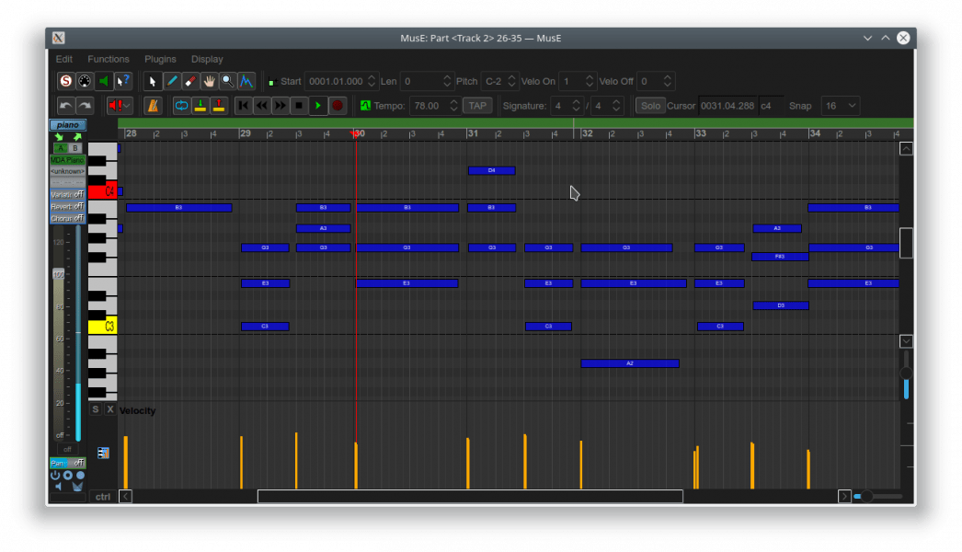Toggle punch-out red arrow icon

tap(219, 106)
